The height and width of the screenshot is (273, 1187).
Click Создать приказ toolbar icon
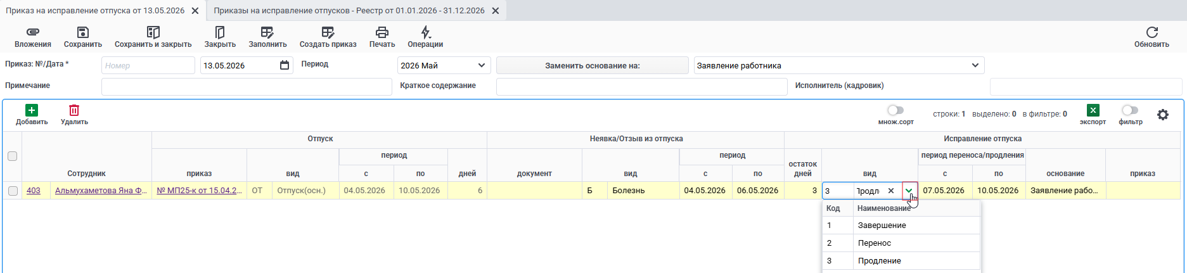click(328, 32)
